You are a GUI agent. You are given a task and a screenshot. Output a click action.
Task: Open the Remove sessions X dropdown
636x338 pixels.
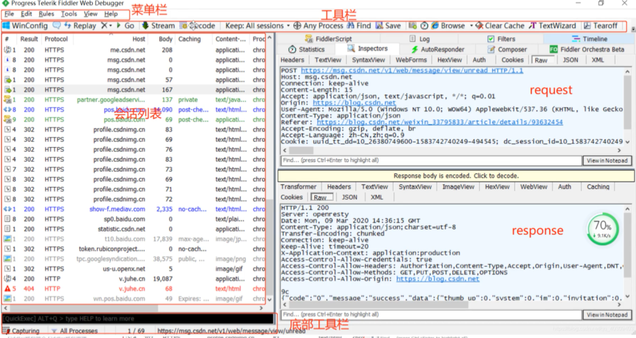click(107, 25)
